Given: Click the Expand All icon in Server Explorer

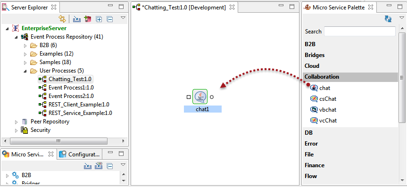Looking at the screenshot, I should click(99, 19).
